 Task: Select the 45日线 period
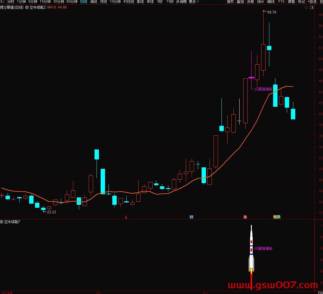tap(129, 2)
